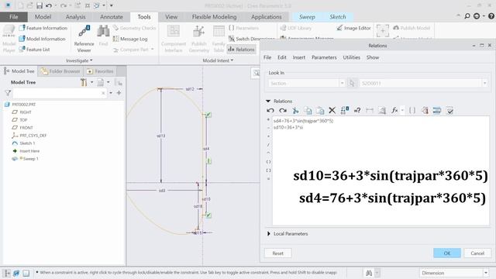The height and width of the screenshot is (279, 496).
Task: Open the File menu in ribbon
Action: point(14,17)
